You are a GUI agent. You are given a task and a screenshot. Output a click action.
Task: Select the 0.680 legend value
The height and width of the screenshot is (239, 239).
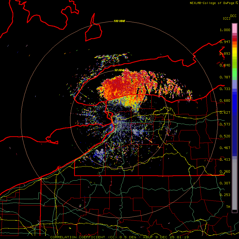[x=225, y=101]
